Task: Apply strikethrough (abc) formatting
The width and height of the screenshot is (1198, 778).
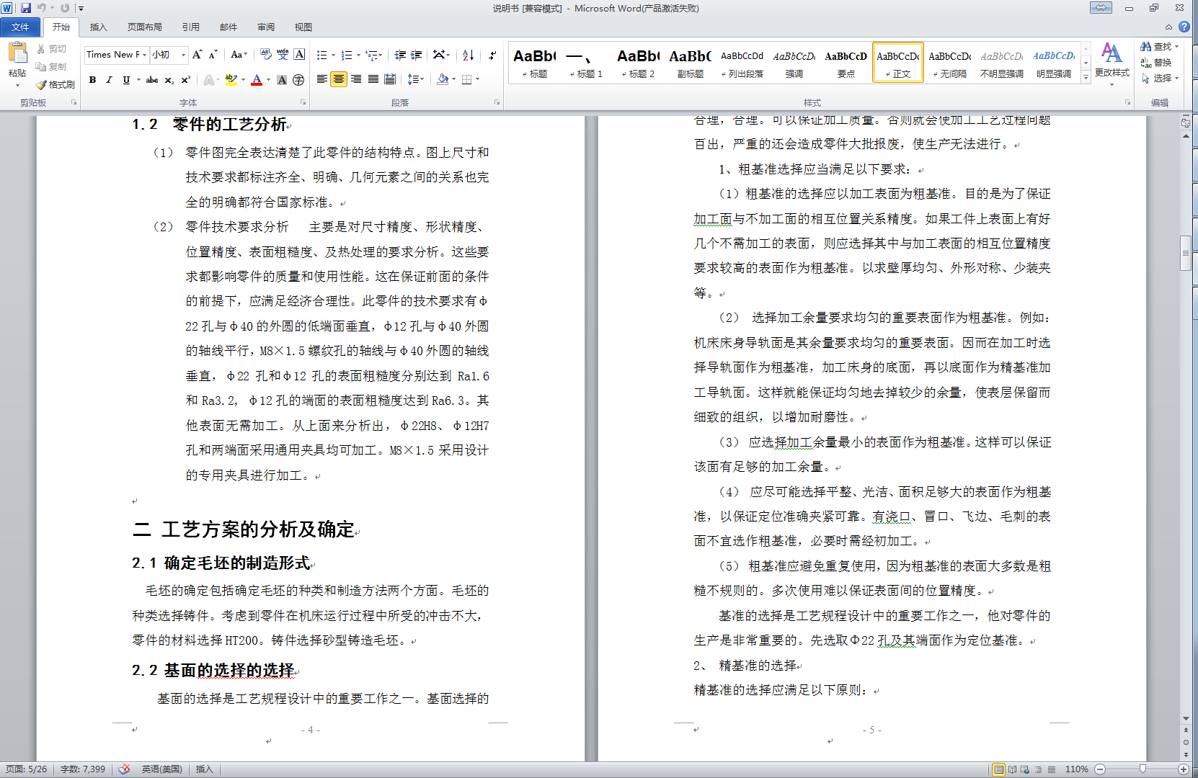Action: pos(152,80)
